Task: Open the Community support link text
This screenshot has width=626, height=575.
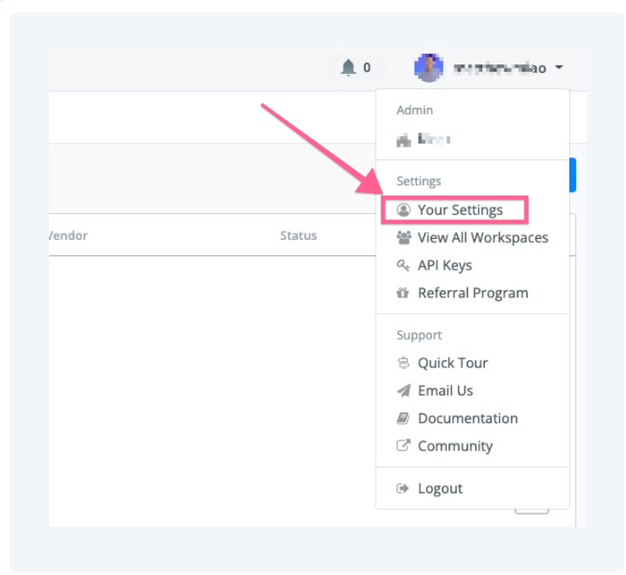Action: click(455, 446)
